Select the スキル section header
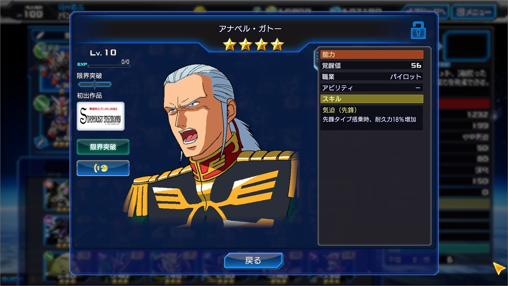The width and height of the screenshot is (508, 286). tap(372, 99)
